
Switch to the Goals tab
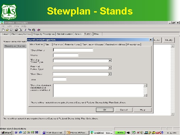(78, 34)
